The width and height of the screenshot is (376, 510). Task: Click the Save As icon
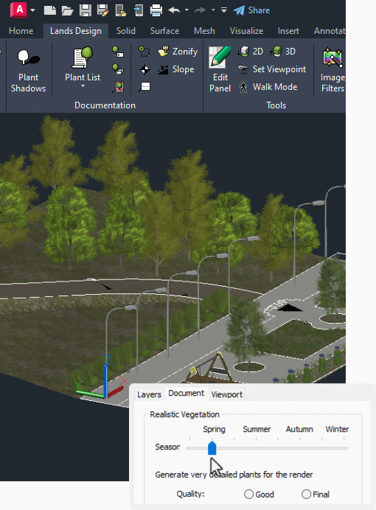click(x=102, y=10)
